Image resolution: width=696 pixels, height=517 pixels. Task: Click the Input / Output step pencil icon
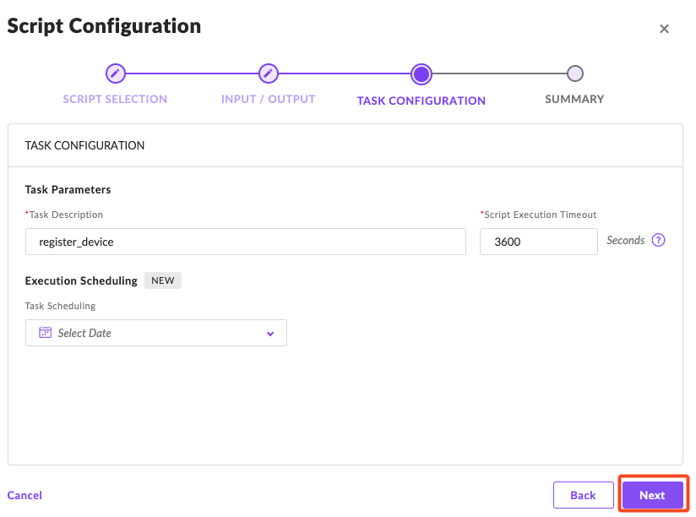tap(268, 73)
